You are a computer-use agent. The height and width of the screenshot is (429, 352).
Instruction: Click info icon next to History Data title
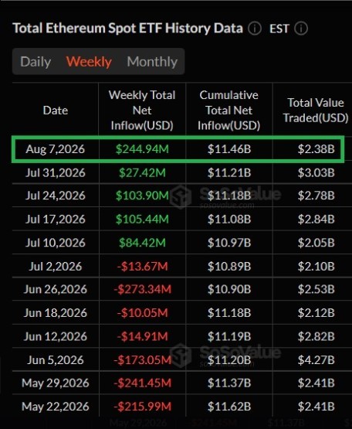[255, 29]
